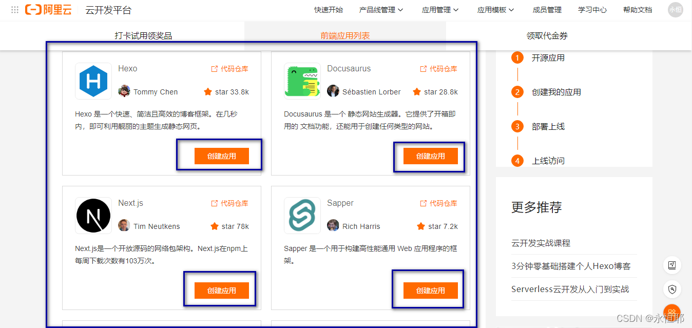Click the floating note icon on right edge
The width and height of the screenshot is (692, 328).
[x=672, y=265]
